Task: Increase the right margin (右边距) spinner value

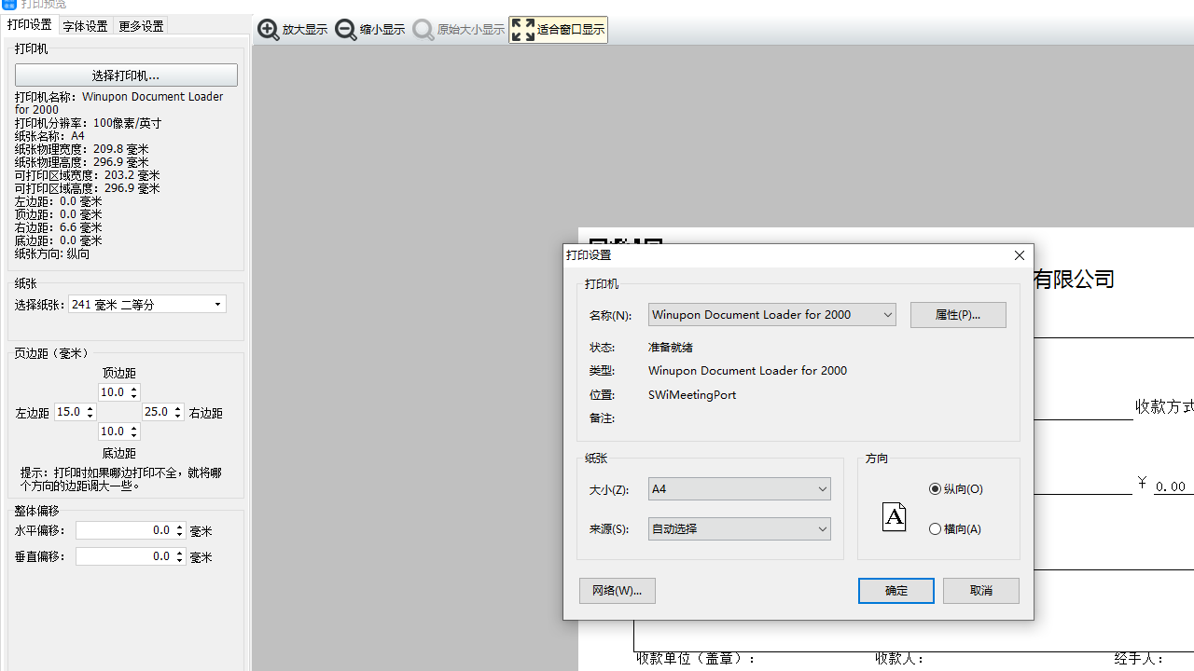Action: click(178, 408)
